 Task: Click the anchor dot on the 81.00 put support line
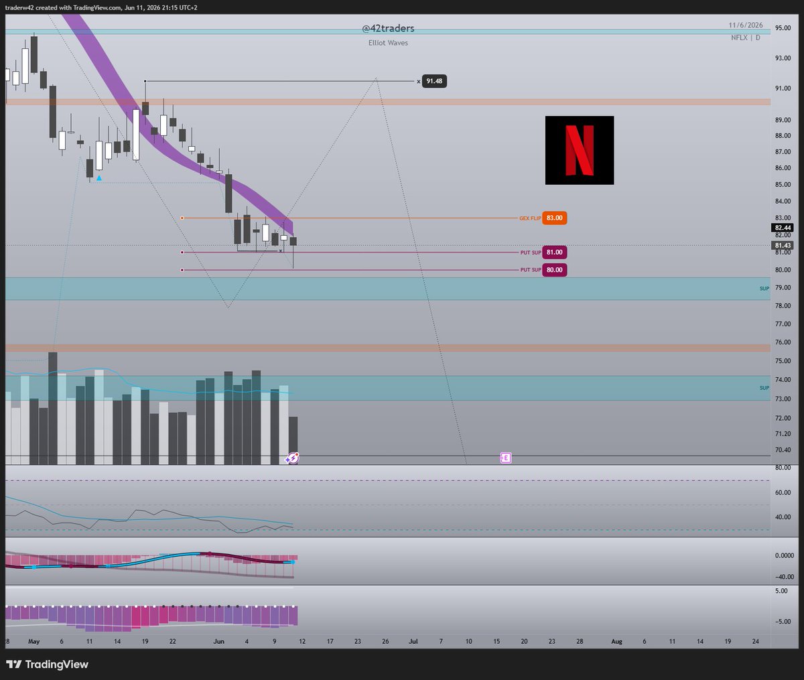point(182,253)
